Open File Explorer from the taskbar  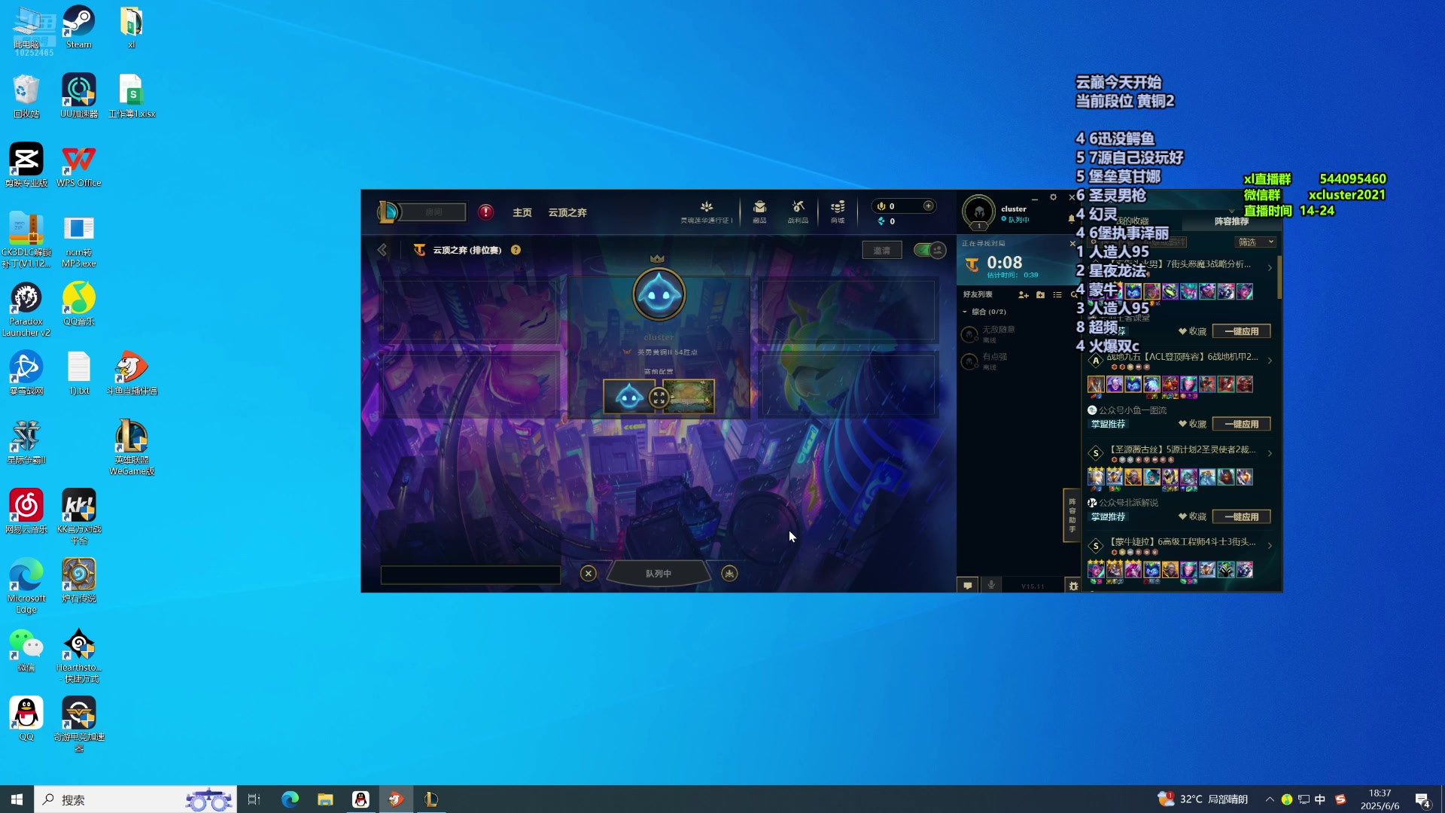(x=325, y=799)
